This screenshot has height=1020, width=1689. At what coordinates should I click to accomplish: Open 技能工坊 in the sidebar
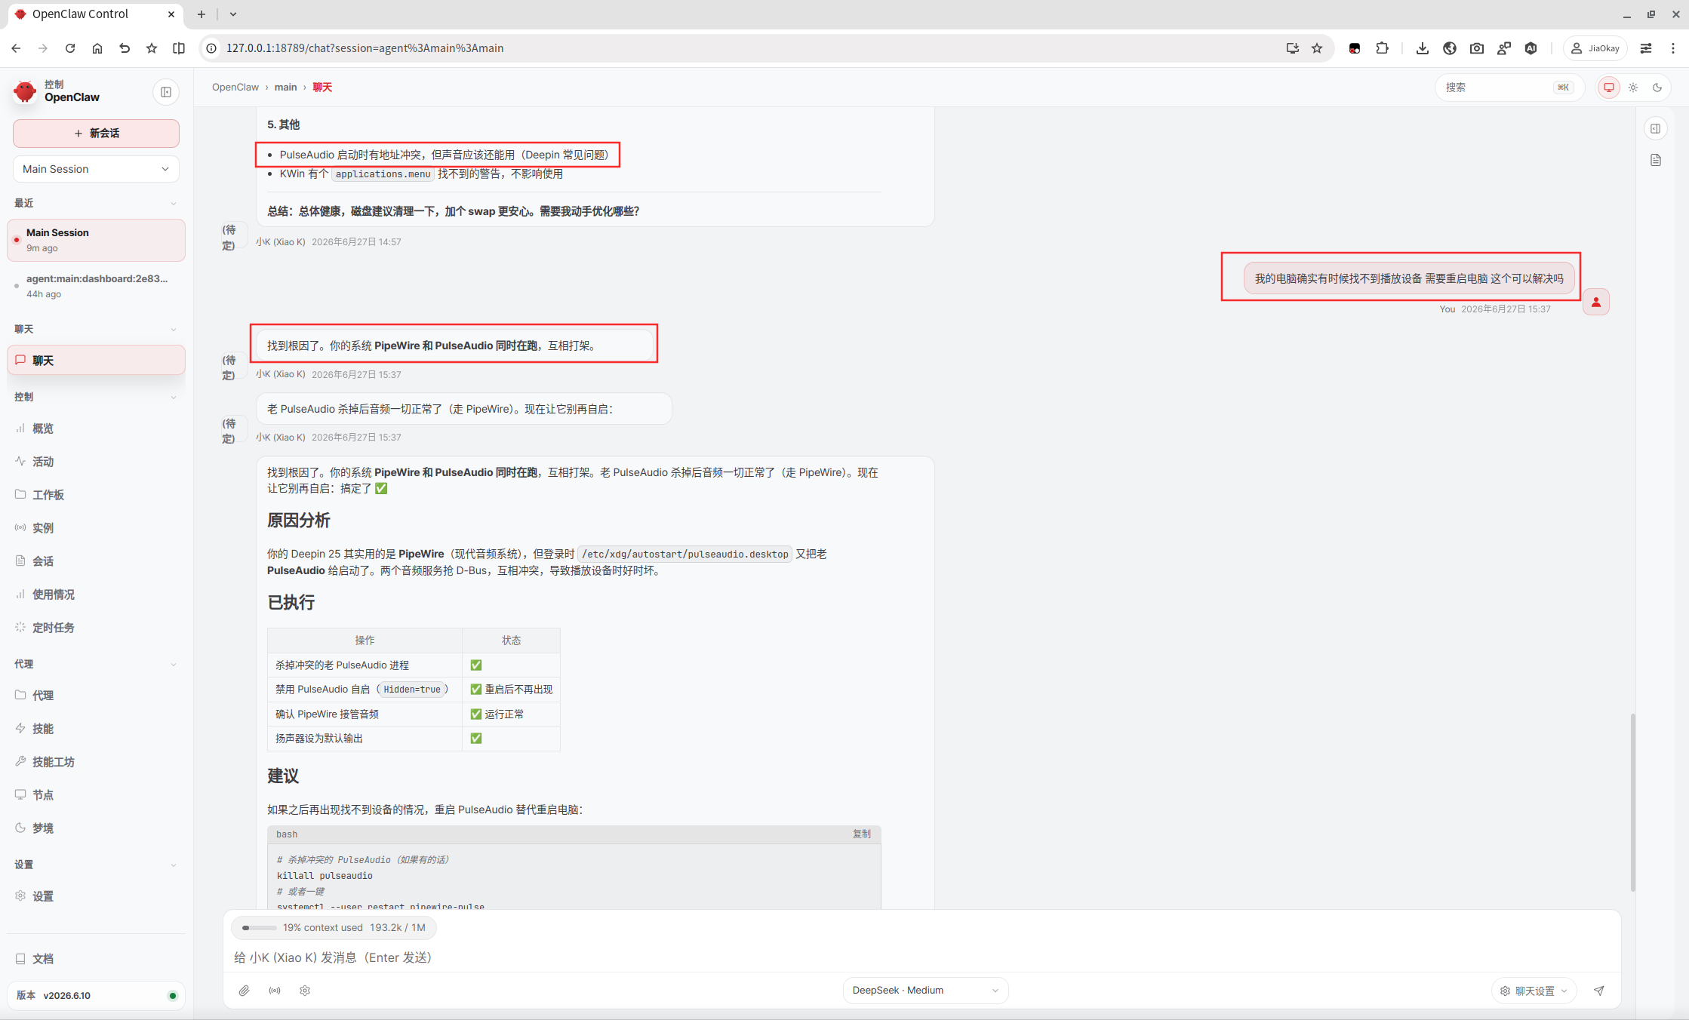click(x=96, y=762)
